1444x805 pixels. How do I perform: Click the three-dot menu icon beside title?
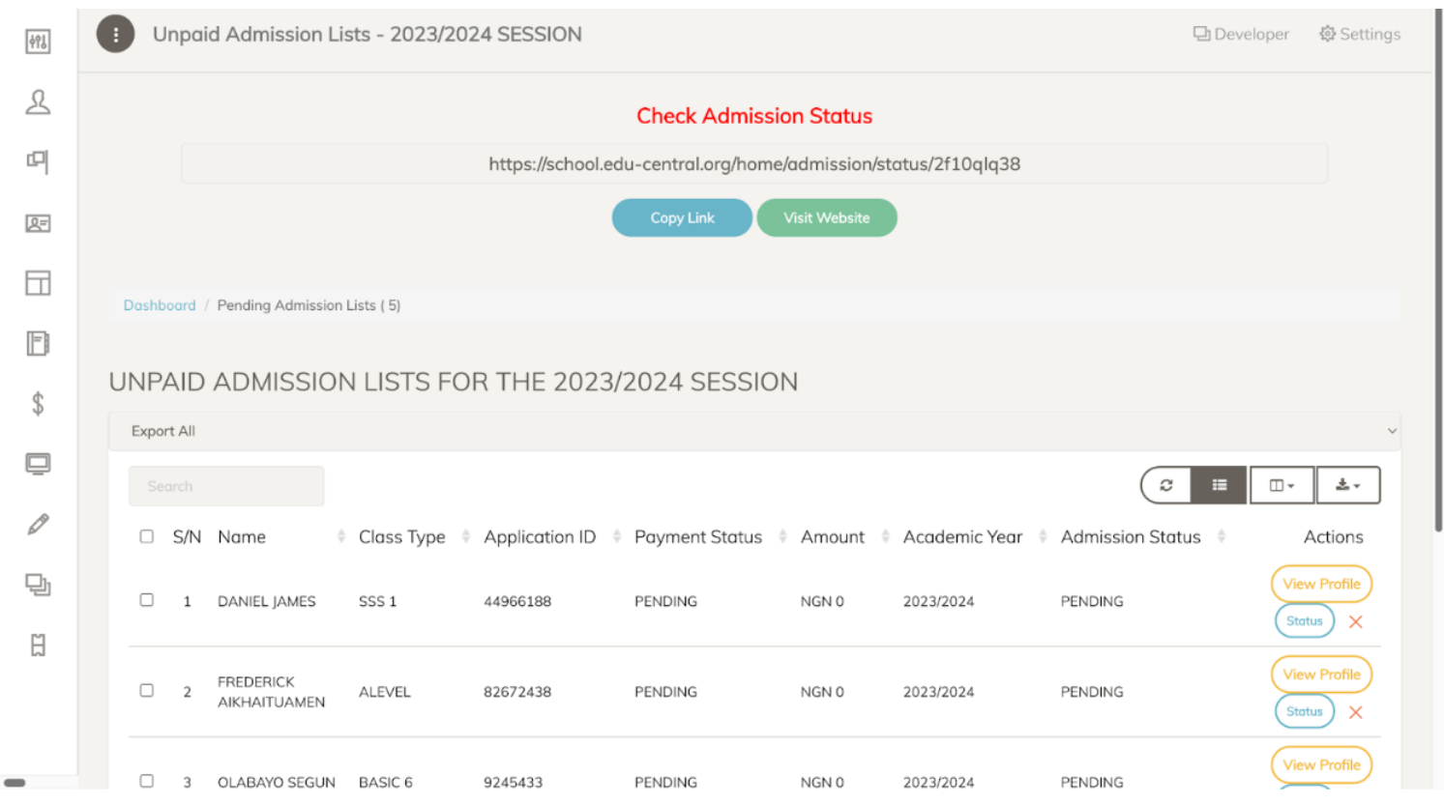coord(116,35)
